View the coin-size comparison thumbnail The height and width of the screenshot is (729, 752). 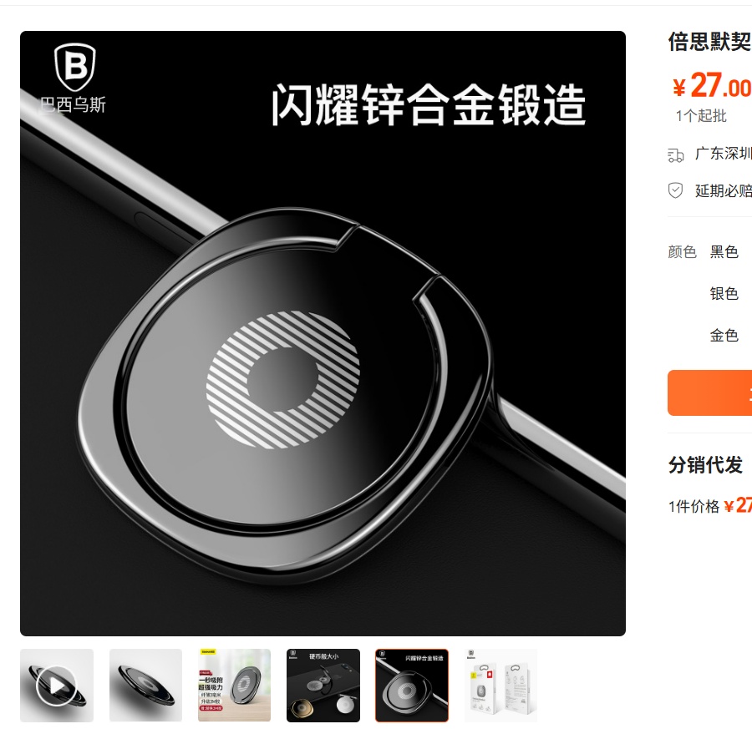pos(323,686)
